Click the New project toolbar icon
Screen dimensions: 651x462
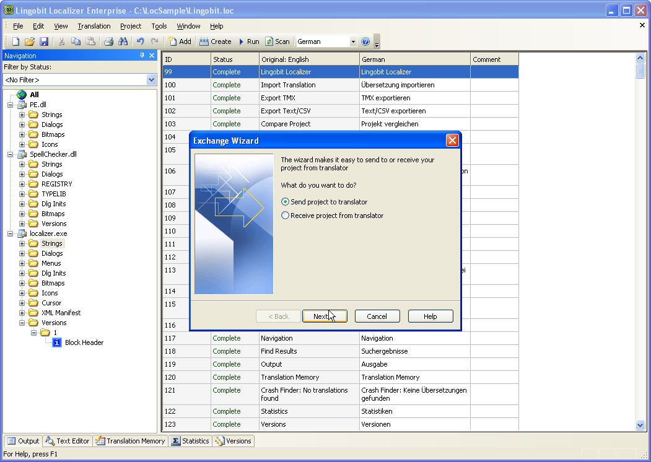(x=15, y=41)
